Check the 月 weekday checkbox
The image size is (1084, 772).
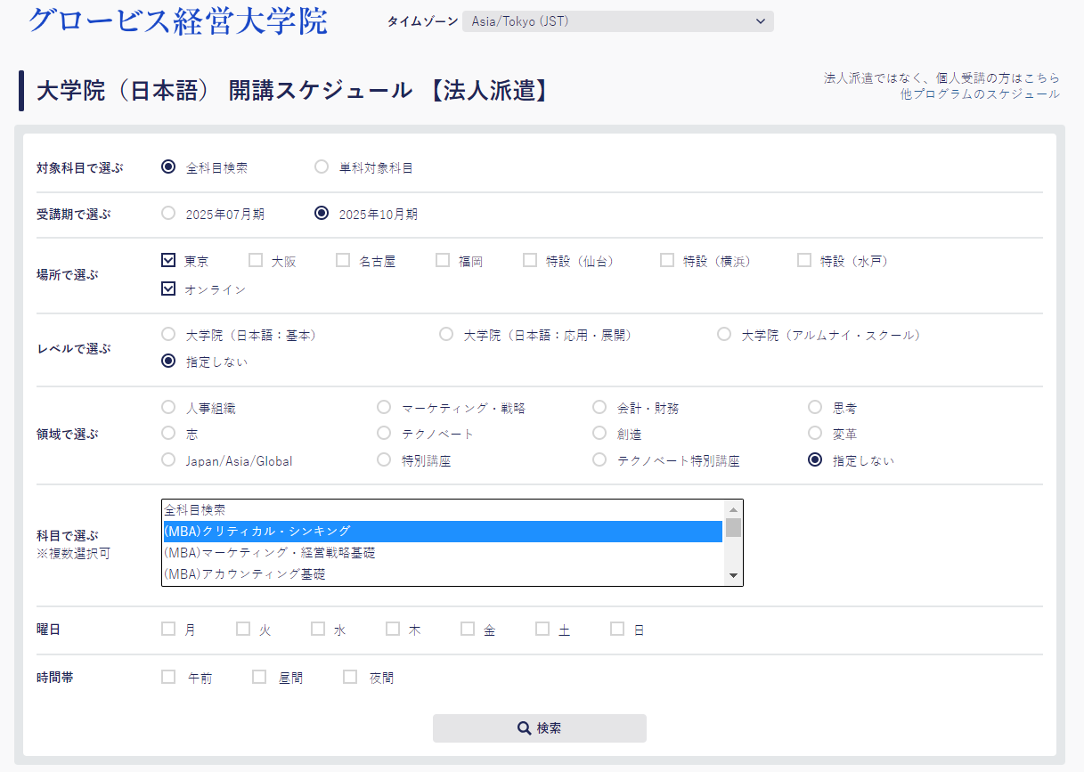click(168, 629)
